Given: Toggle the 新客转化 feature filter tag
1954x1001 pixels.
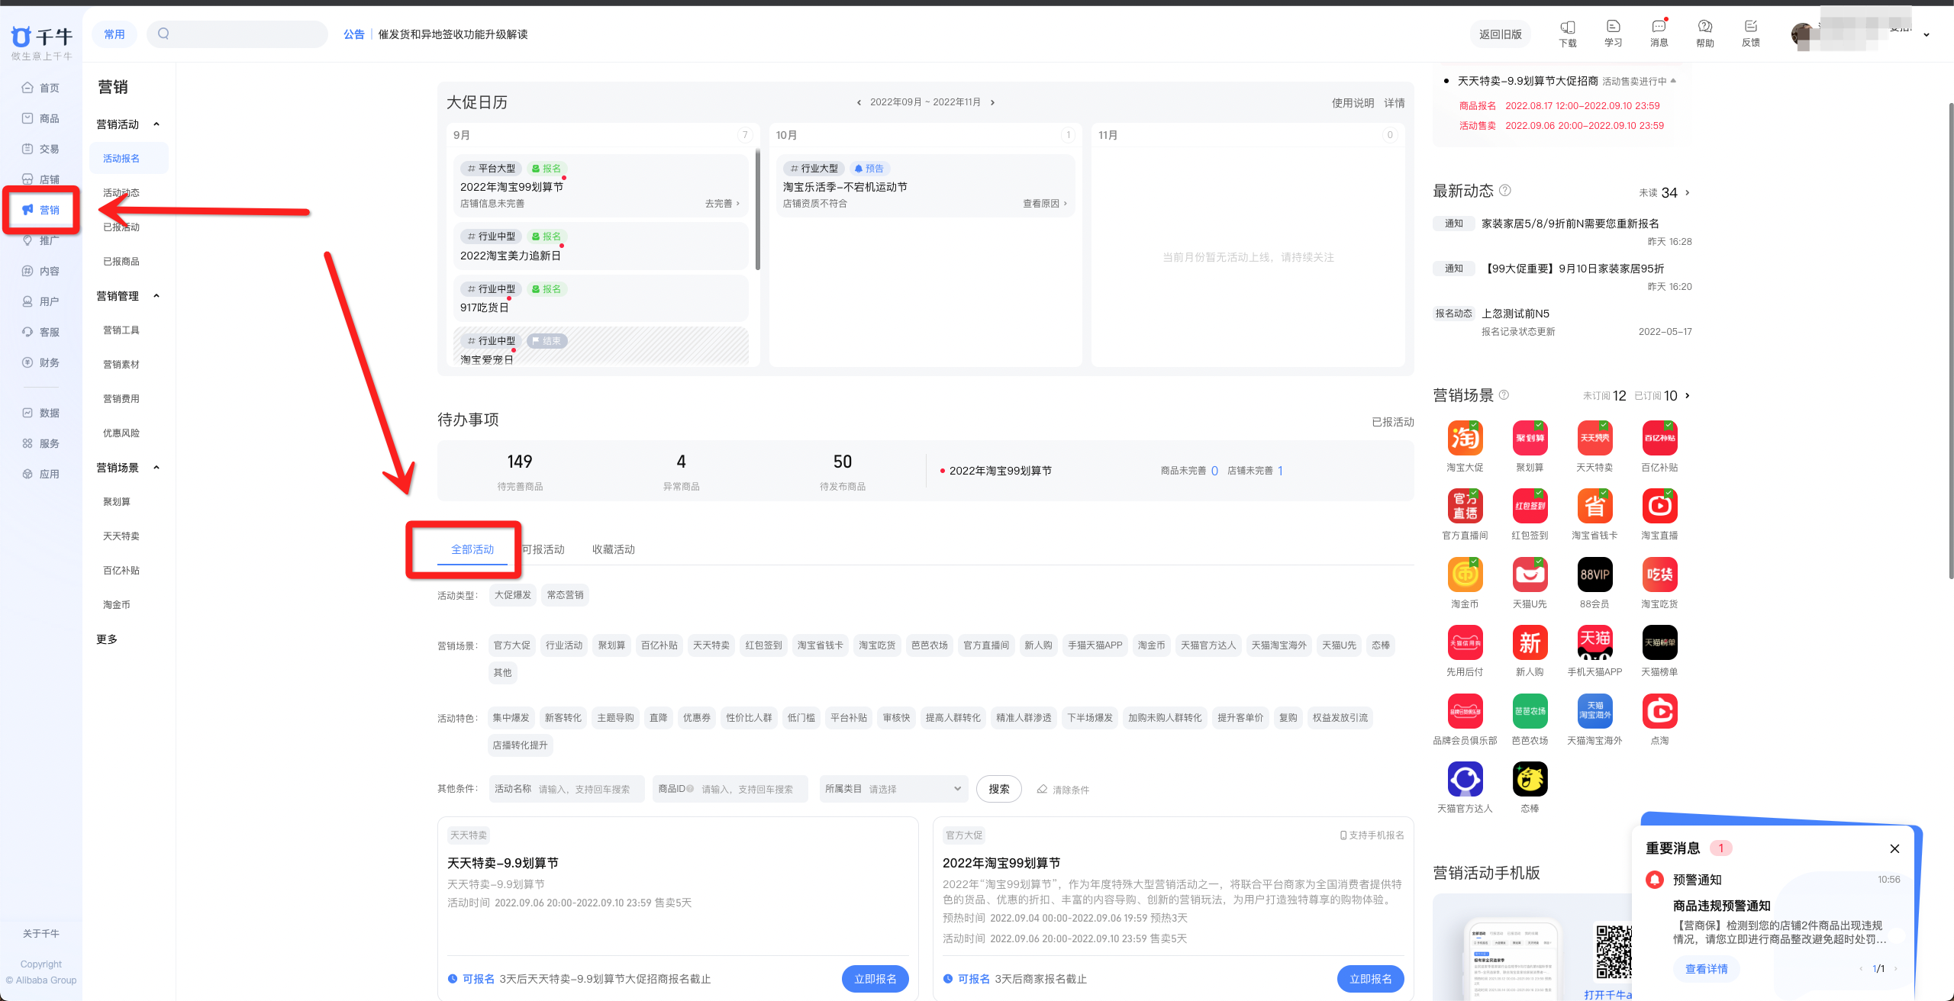Looking at the screenshot, I should (563, 718).
